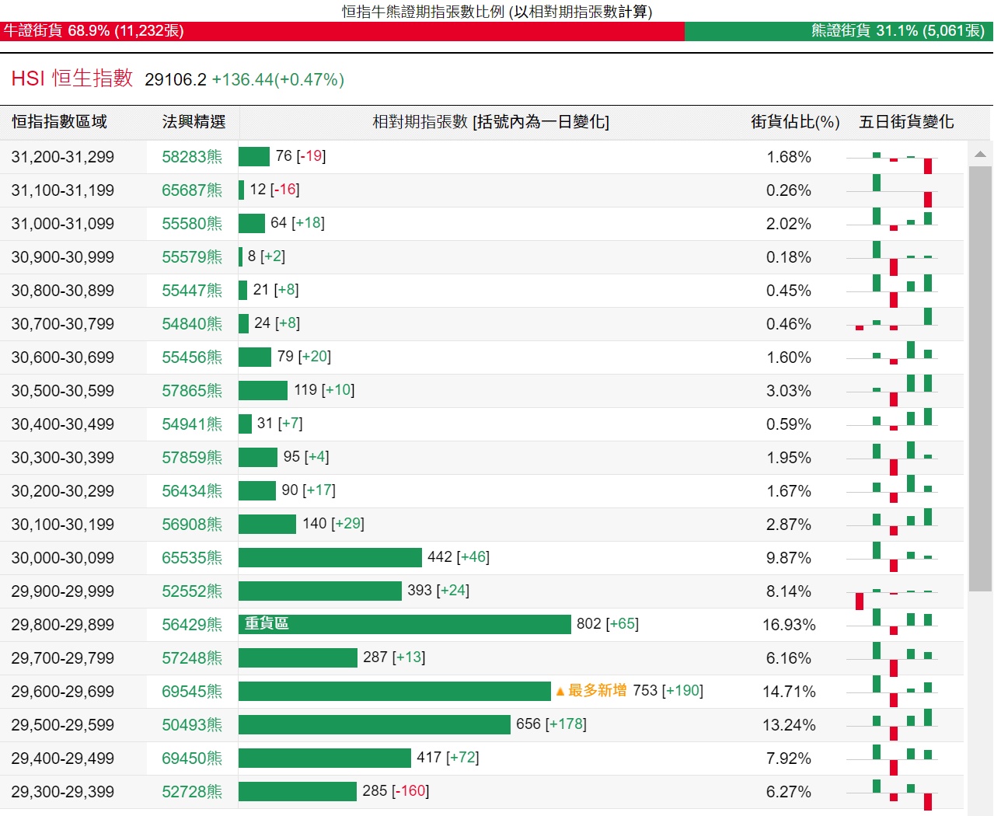Click the 最多新增 warning triangle icon
994x816 pixels.
tap(560, 691)
